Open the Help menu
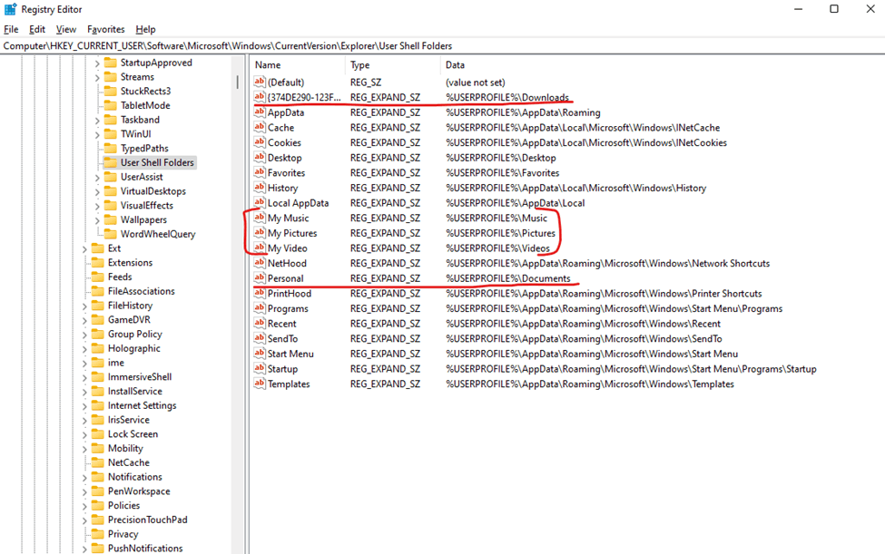 145,29
